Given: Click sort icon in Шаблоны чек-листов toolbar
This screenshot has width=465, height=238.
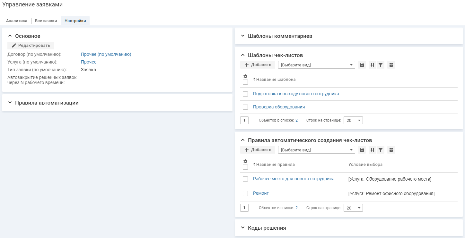Looking at the screenshot, I should click(x=373, y=65).
